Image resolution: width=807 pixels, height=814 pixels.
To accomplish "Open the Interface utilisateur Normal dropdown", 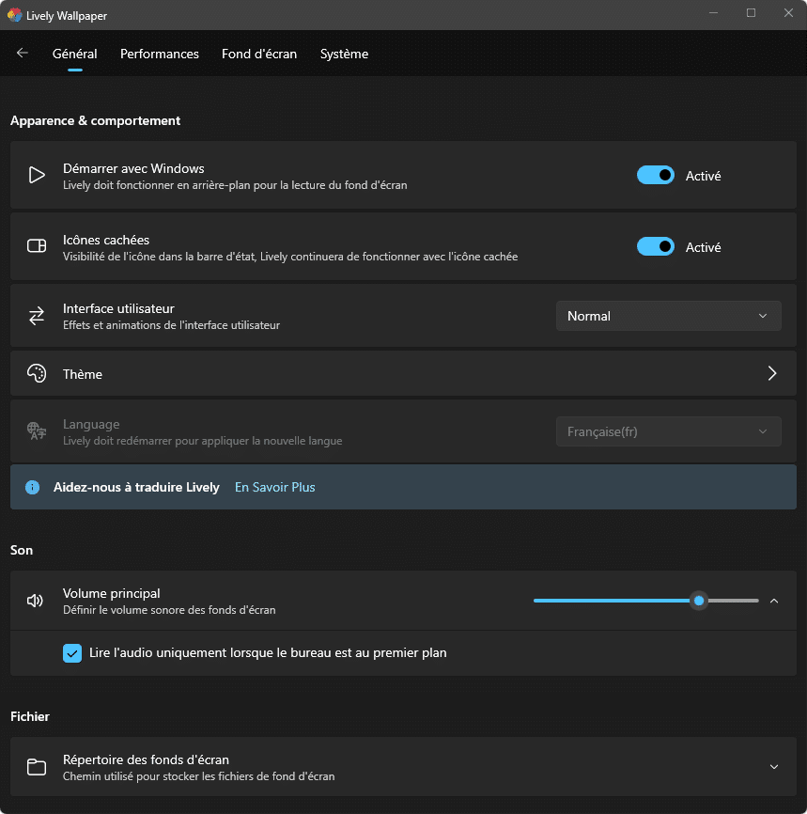I will [x=669, y=316].
